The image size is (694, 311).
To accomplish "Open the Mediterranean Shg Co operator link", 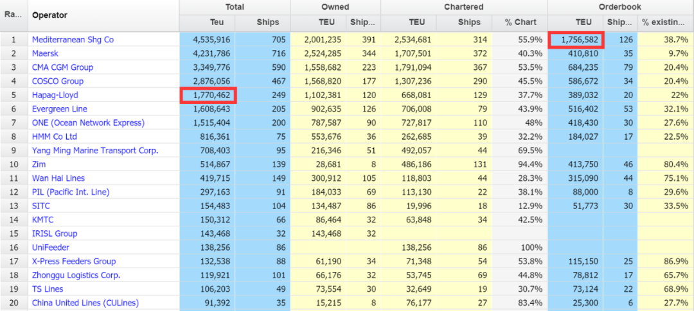I will (73, 40).
